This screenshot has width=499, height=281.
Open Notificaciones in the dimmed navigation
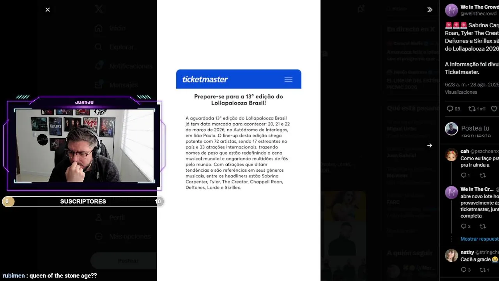tap(123, 66)
